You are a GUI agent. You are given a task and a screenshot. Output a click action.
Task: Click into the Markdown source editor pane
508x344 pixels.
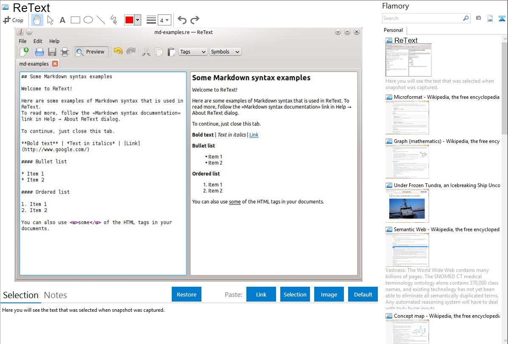pos(103,173)
